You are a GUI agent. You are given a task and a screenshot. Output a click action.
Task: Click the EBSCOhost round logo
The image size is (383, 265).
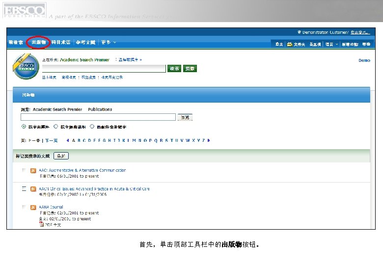click(26, 66)
